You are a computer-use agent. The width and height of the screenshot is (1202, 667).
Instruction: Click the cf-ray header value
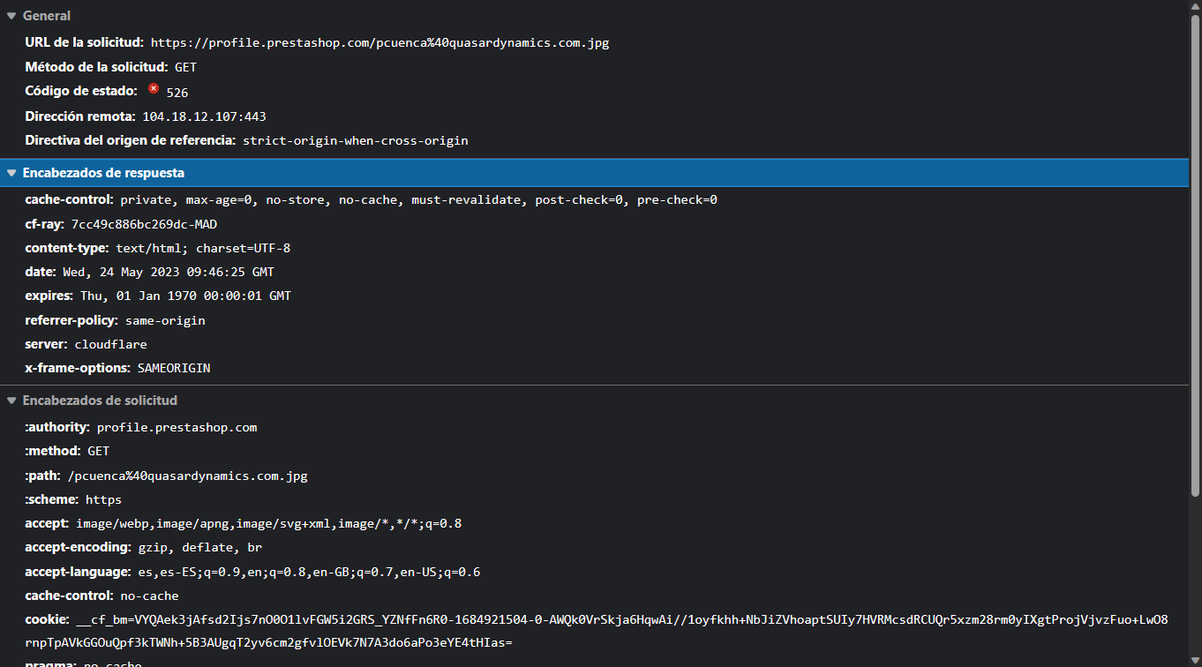(144, 224)
